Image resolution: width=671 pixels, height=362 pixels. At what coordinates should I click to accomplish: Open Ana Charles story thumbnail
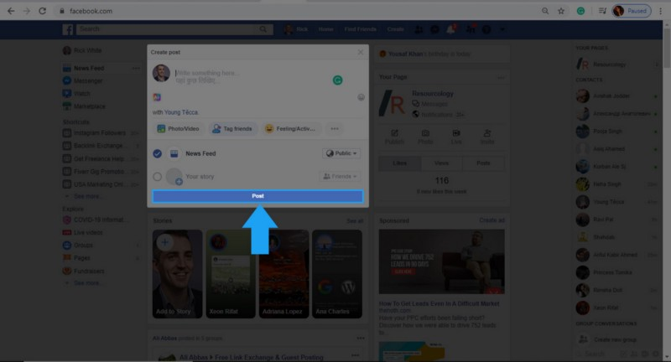(337, 274)
